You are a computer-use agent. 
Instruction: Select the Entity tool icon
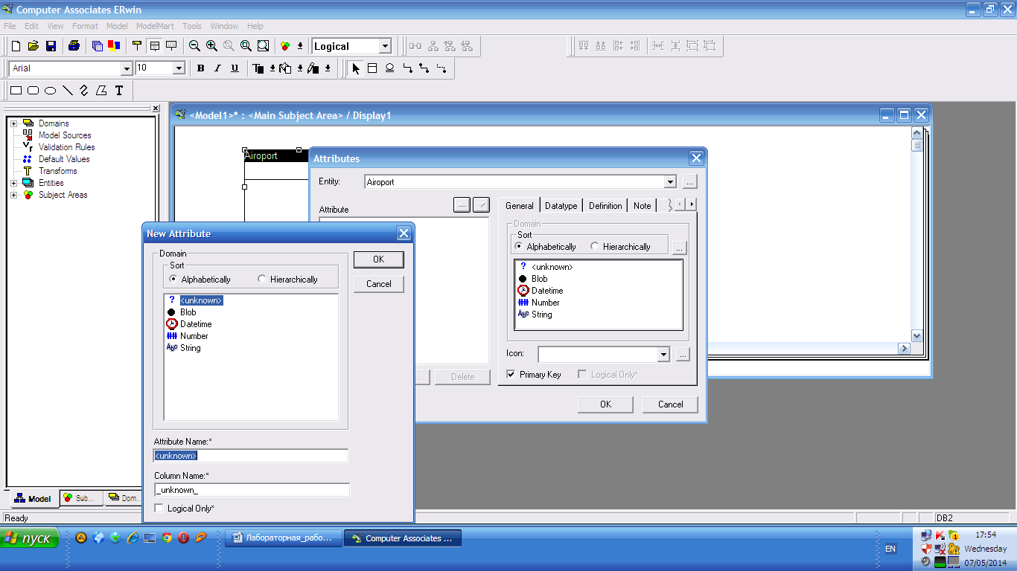(372, 68)
